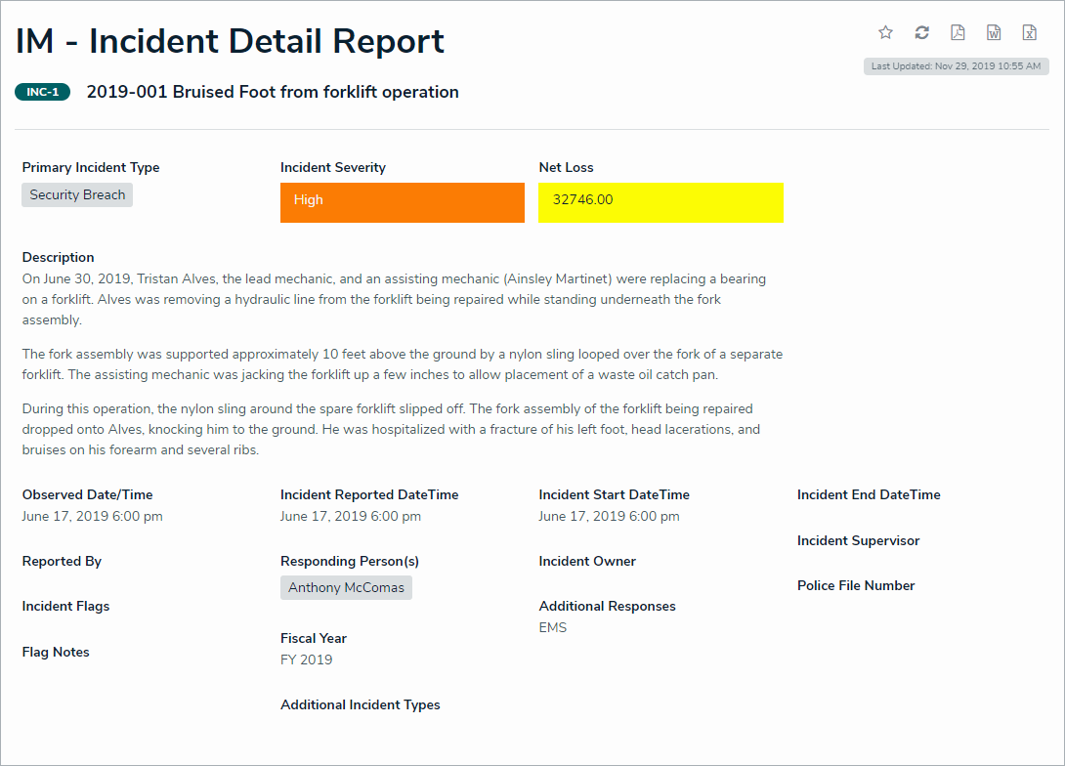Click the report title IM - Incident Detail Report

point(230,41)
